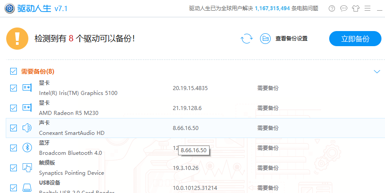This screenshot has width=385, height=193.
Task: Collapse the 需要备份 list with chevron
Action: [x=377, y=71]
